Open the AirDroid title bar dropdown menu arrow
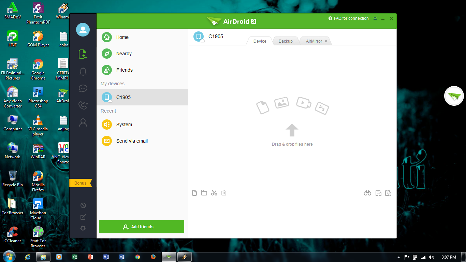Screen dimensions: 466x262 coord(375,18)
